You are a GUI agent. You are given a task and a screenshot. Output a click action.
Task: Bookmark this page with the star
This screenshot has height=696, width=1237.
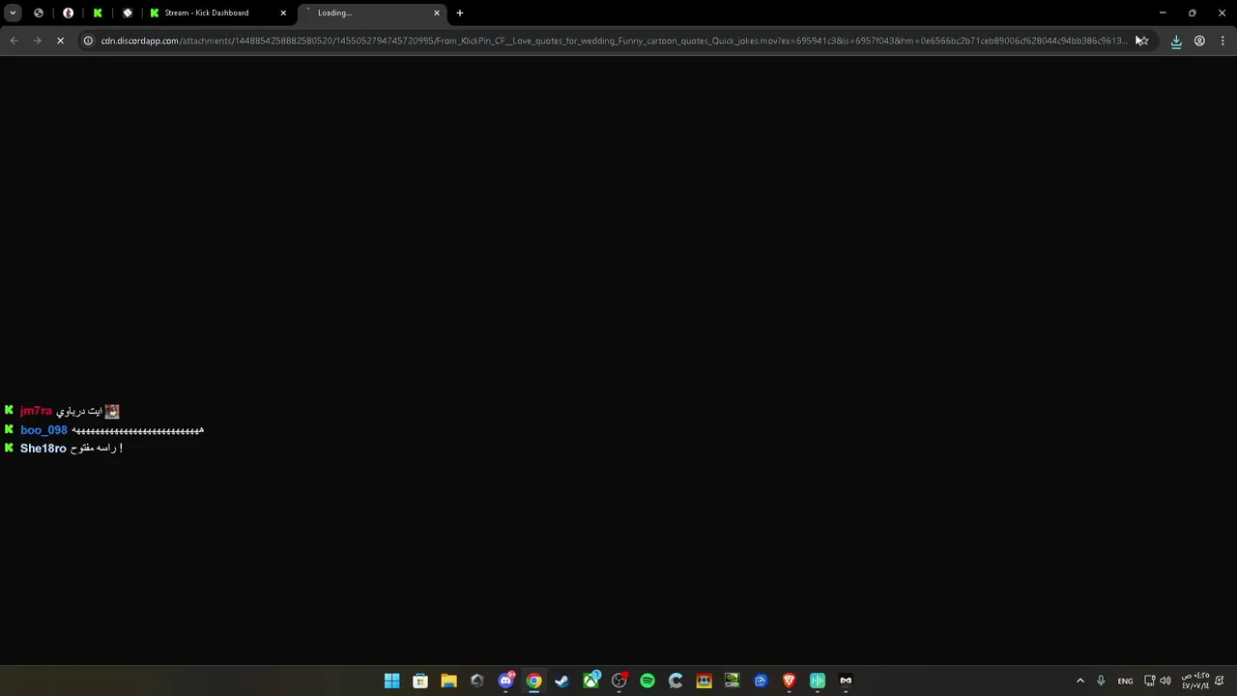[x=1142, y=41]
